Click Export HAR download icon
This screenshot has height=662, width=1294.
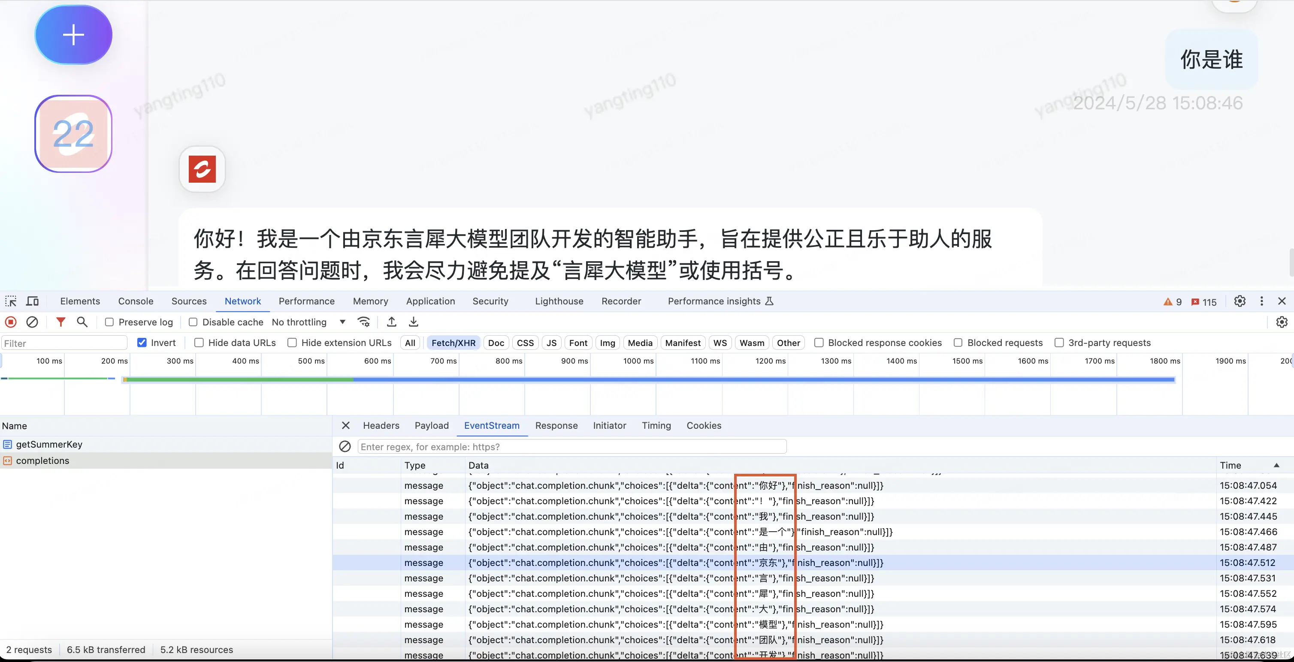point(414,322)
